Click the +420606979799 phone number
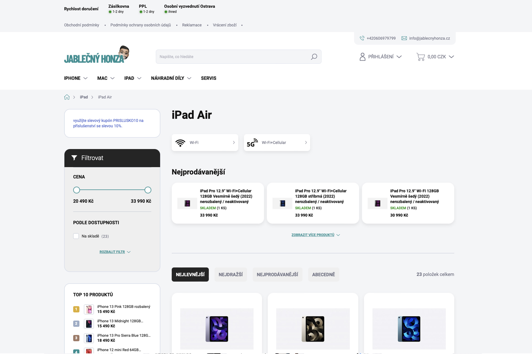The height and width of the screenshot is (354, 532). pos(381,38)
